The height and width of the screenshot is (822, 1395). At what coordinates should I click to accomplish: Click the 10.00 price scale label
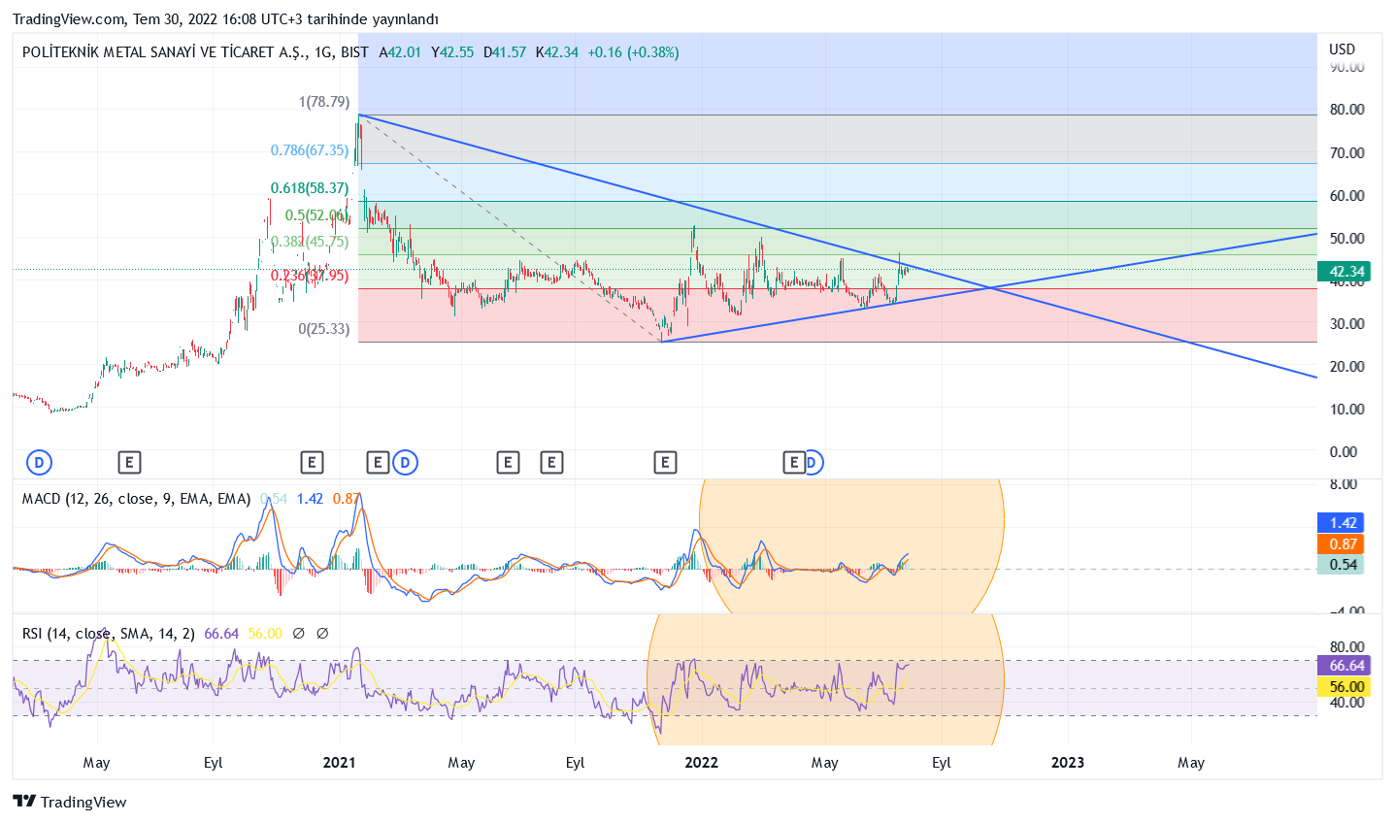(1346, 410)
